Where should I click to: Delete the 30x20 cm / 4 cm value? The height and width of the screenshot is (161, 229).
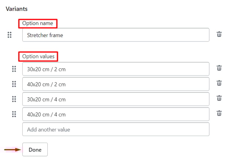point(219,99)
